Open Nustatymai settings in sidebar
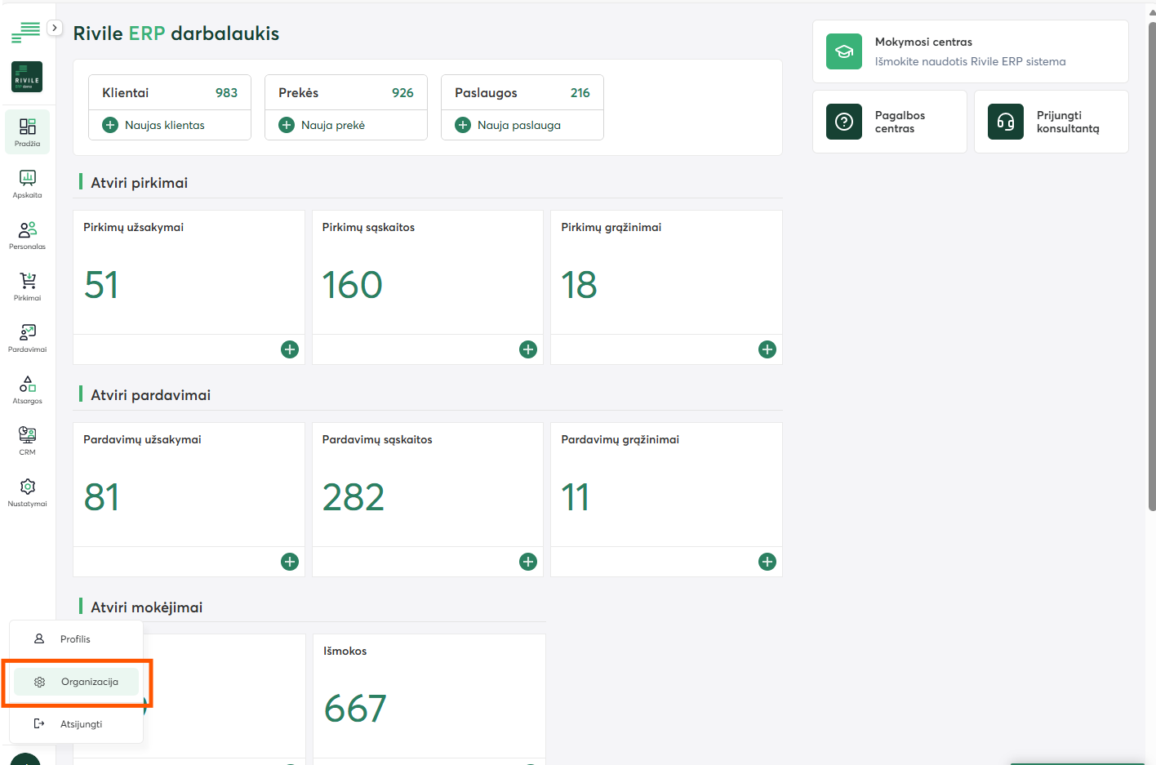The height and width of the screenshot is (765, 1156). click(x=27, y=492)
